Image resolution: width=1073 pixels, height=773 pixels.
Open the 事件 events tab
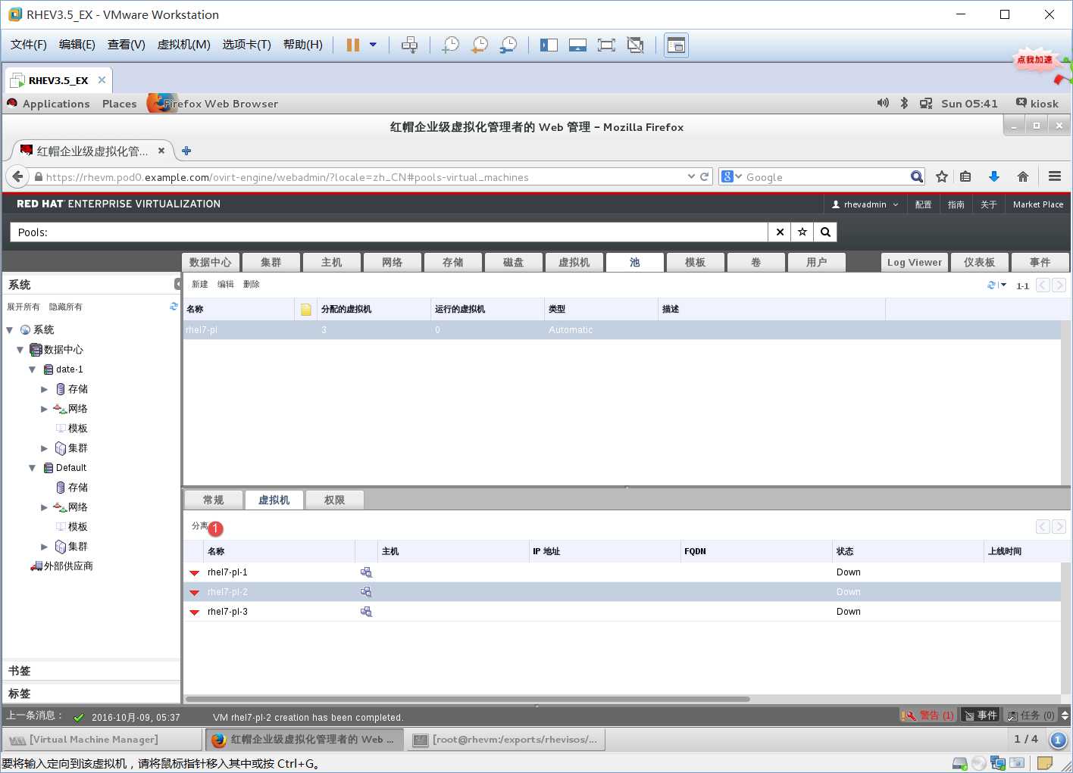tap(1040, 262)
